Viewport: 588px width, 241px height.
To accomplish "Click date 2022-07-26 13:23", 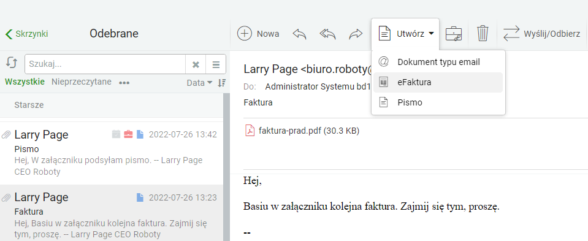I will tap(183, 197).
